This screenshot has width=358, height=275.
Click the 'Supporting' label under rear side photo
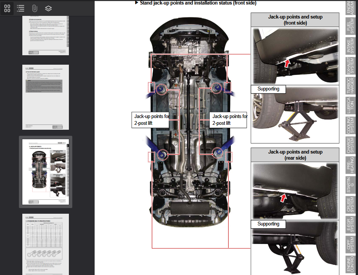click(x=268, y=224)
